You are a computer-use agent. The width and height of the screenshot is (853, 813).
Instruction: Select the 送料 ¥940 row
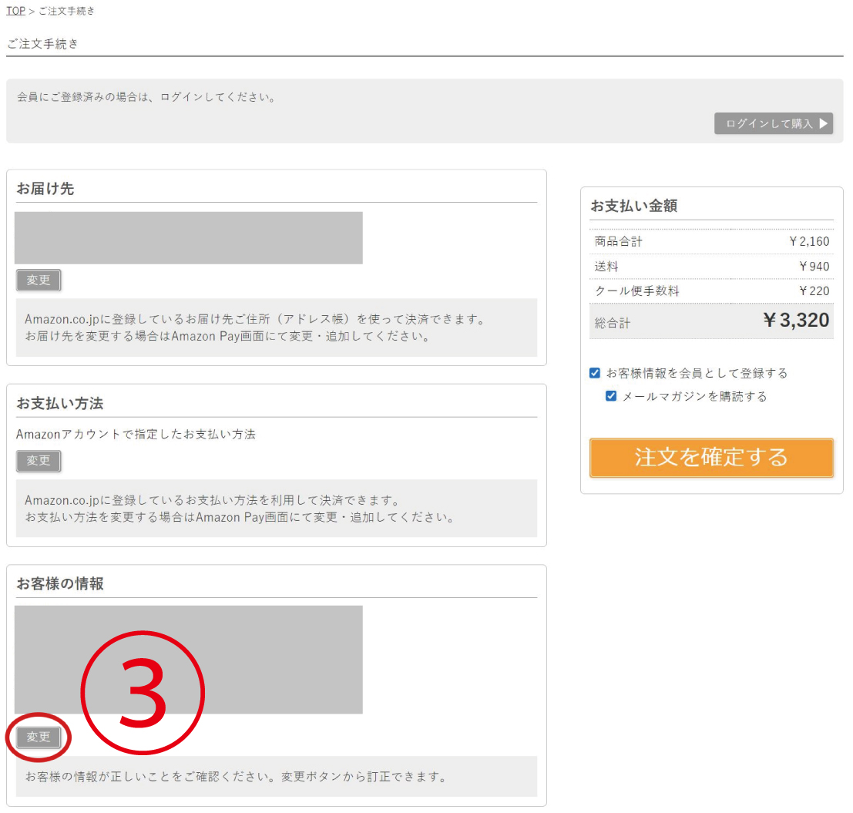[711, 267]
